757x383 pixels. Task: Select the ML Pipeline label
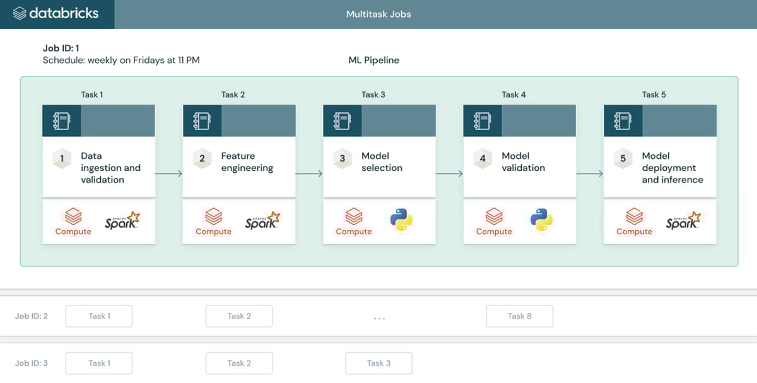tap(372, 60)
